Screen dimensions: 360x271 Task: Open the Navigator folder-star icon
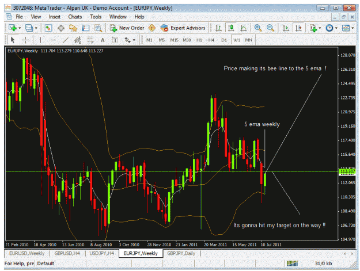(x=73, y=28)
